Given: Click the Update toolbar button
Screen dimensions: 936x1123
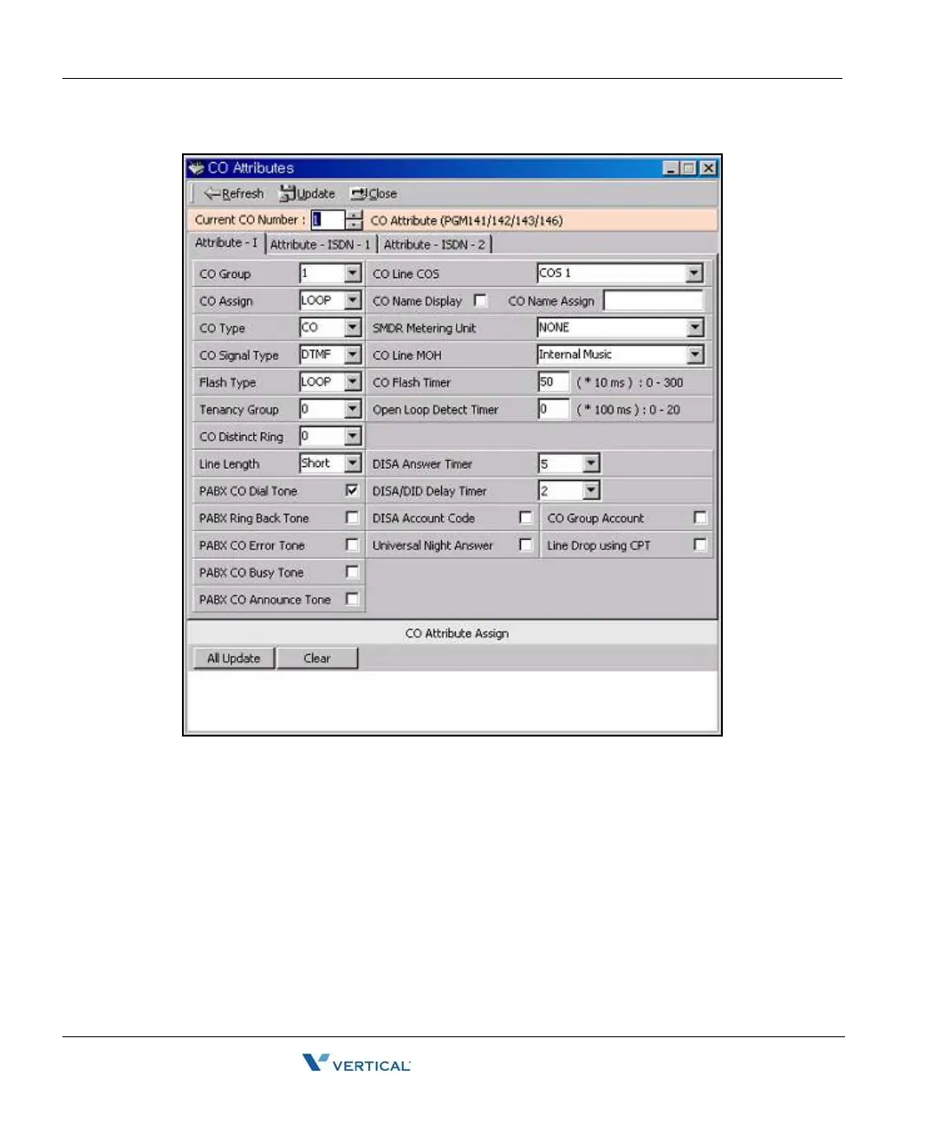Looking at the screenshot, I should click(307, 193).
